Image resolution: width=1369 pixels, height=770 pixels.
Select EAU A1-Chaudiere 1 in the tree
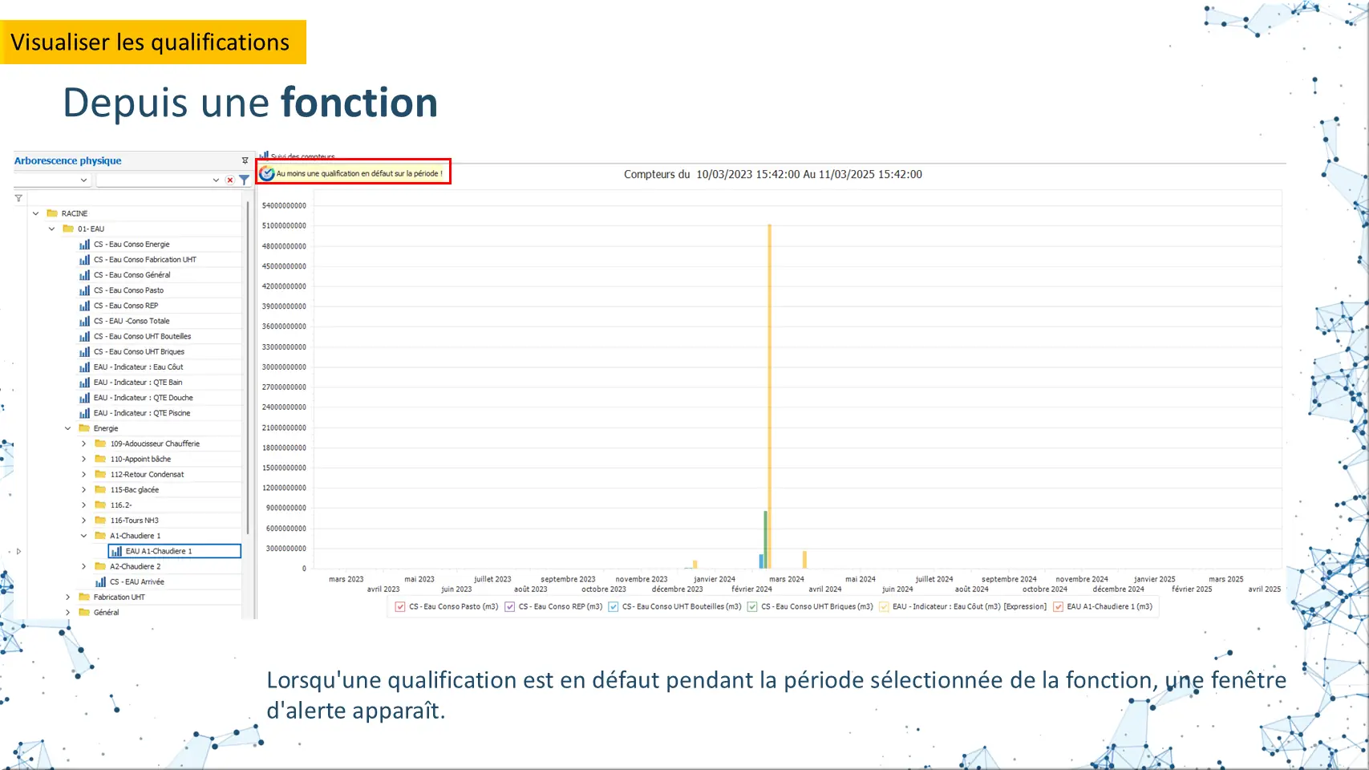pos(159,551)
